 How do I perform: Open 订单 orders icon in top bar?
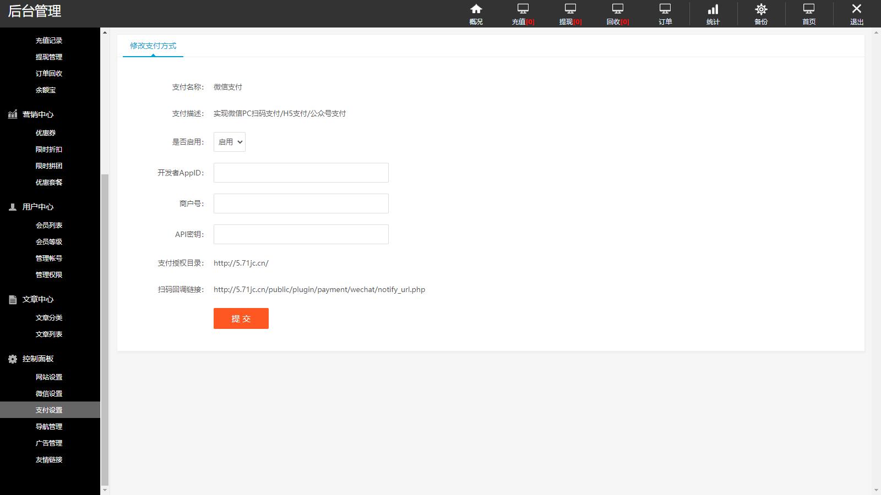click(665, 9)
